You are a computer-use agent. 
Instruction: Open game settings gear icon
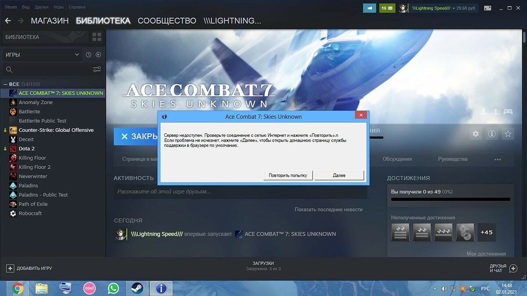(476, 134)
